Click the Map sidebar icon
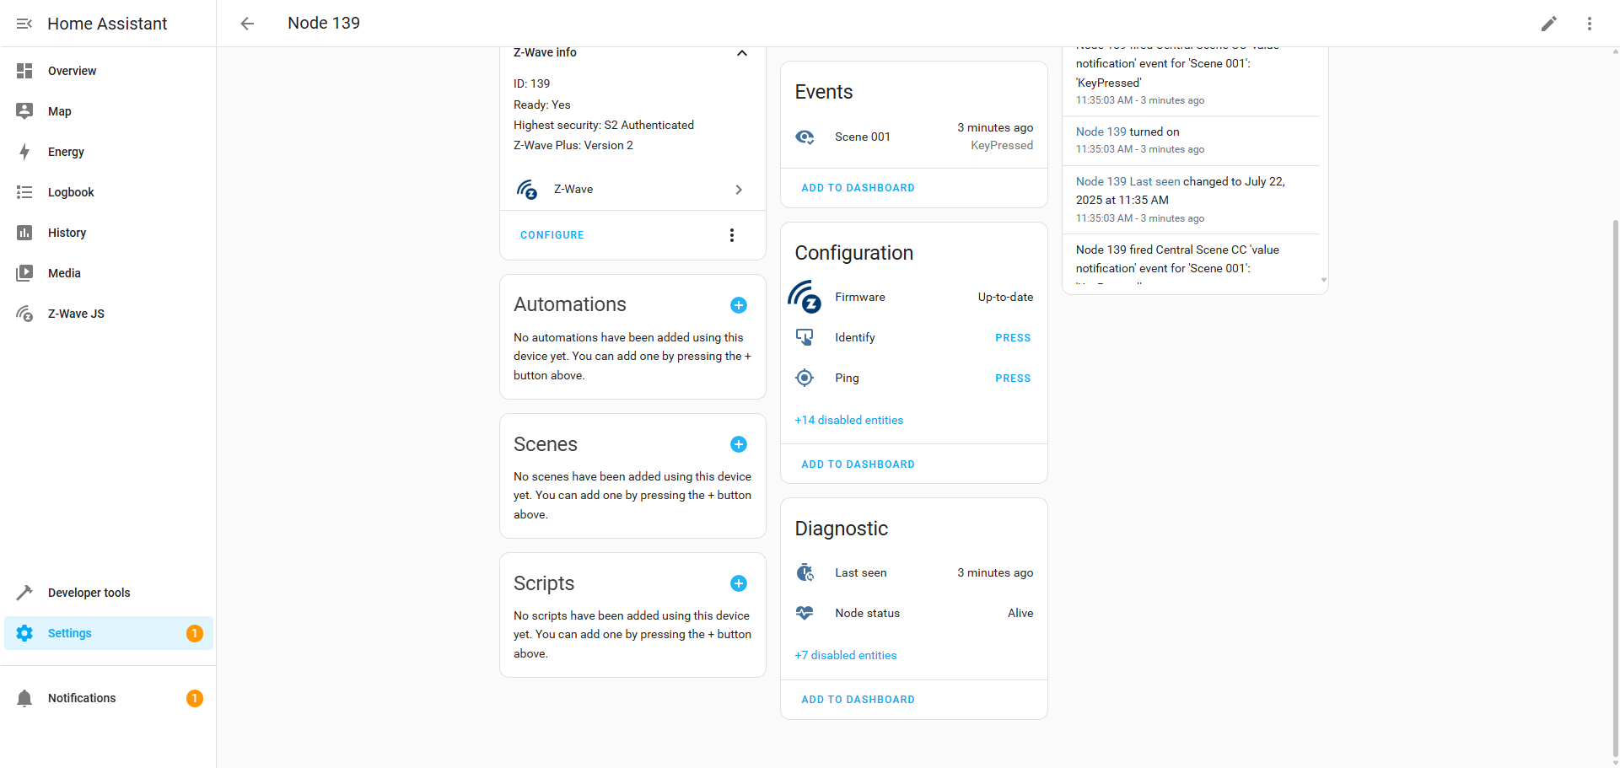This screenshot has width=1620, height=768. coord(24,111)
